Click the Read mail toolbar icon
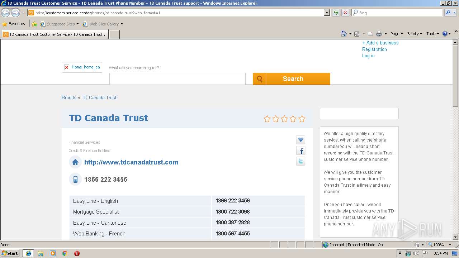Viewport: 459px width, 258px height. point(370,34)
